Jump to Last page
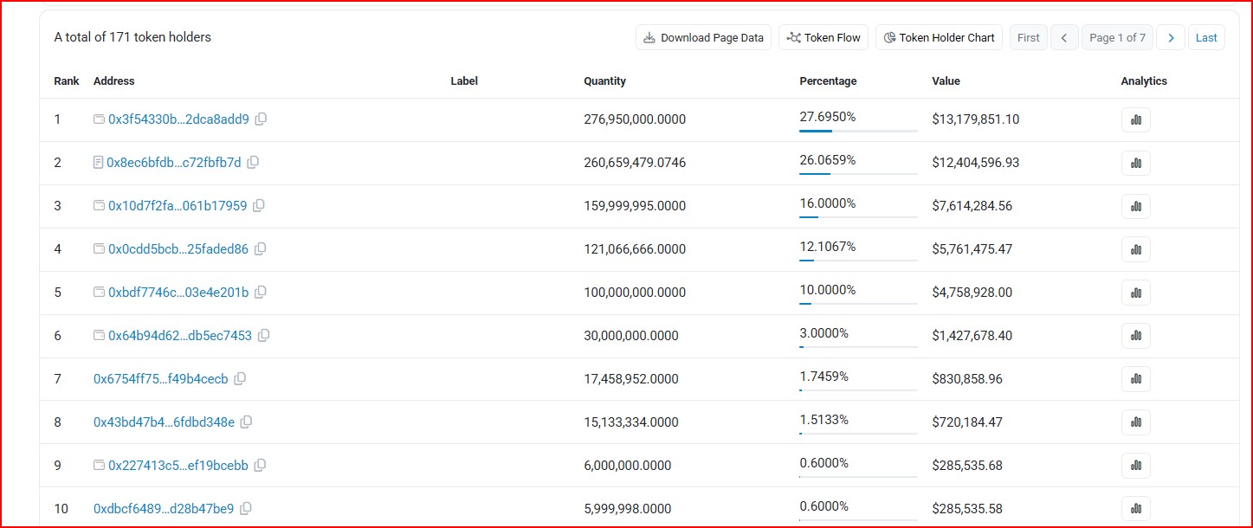Image resolution: width=1253 pixels, height=528 pixels. pyautogui.click(x=1206, y=37)
